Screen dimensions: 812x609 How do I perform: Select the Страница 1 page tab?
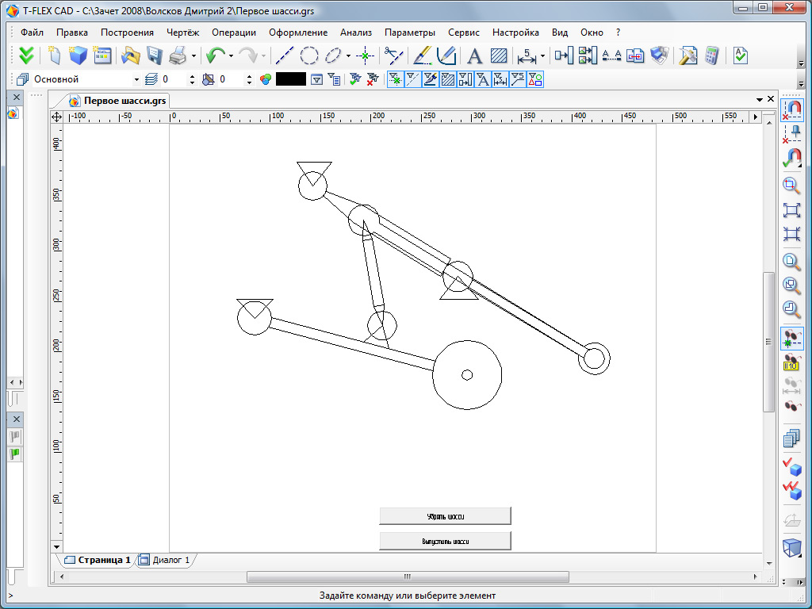pos(98,561)
